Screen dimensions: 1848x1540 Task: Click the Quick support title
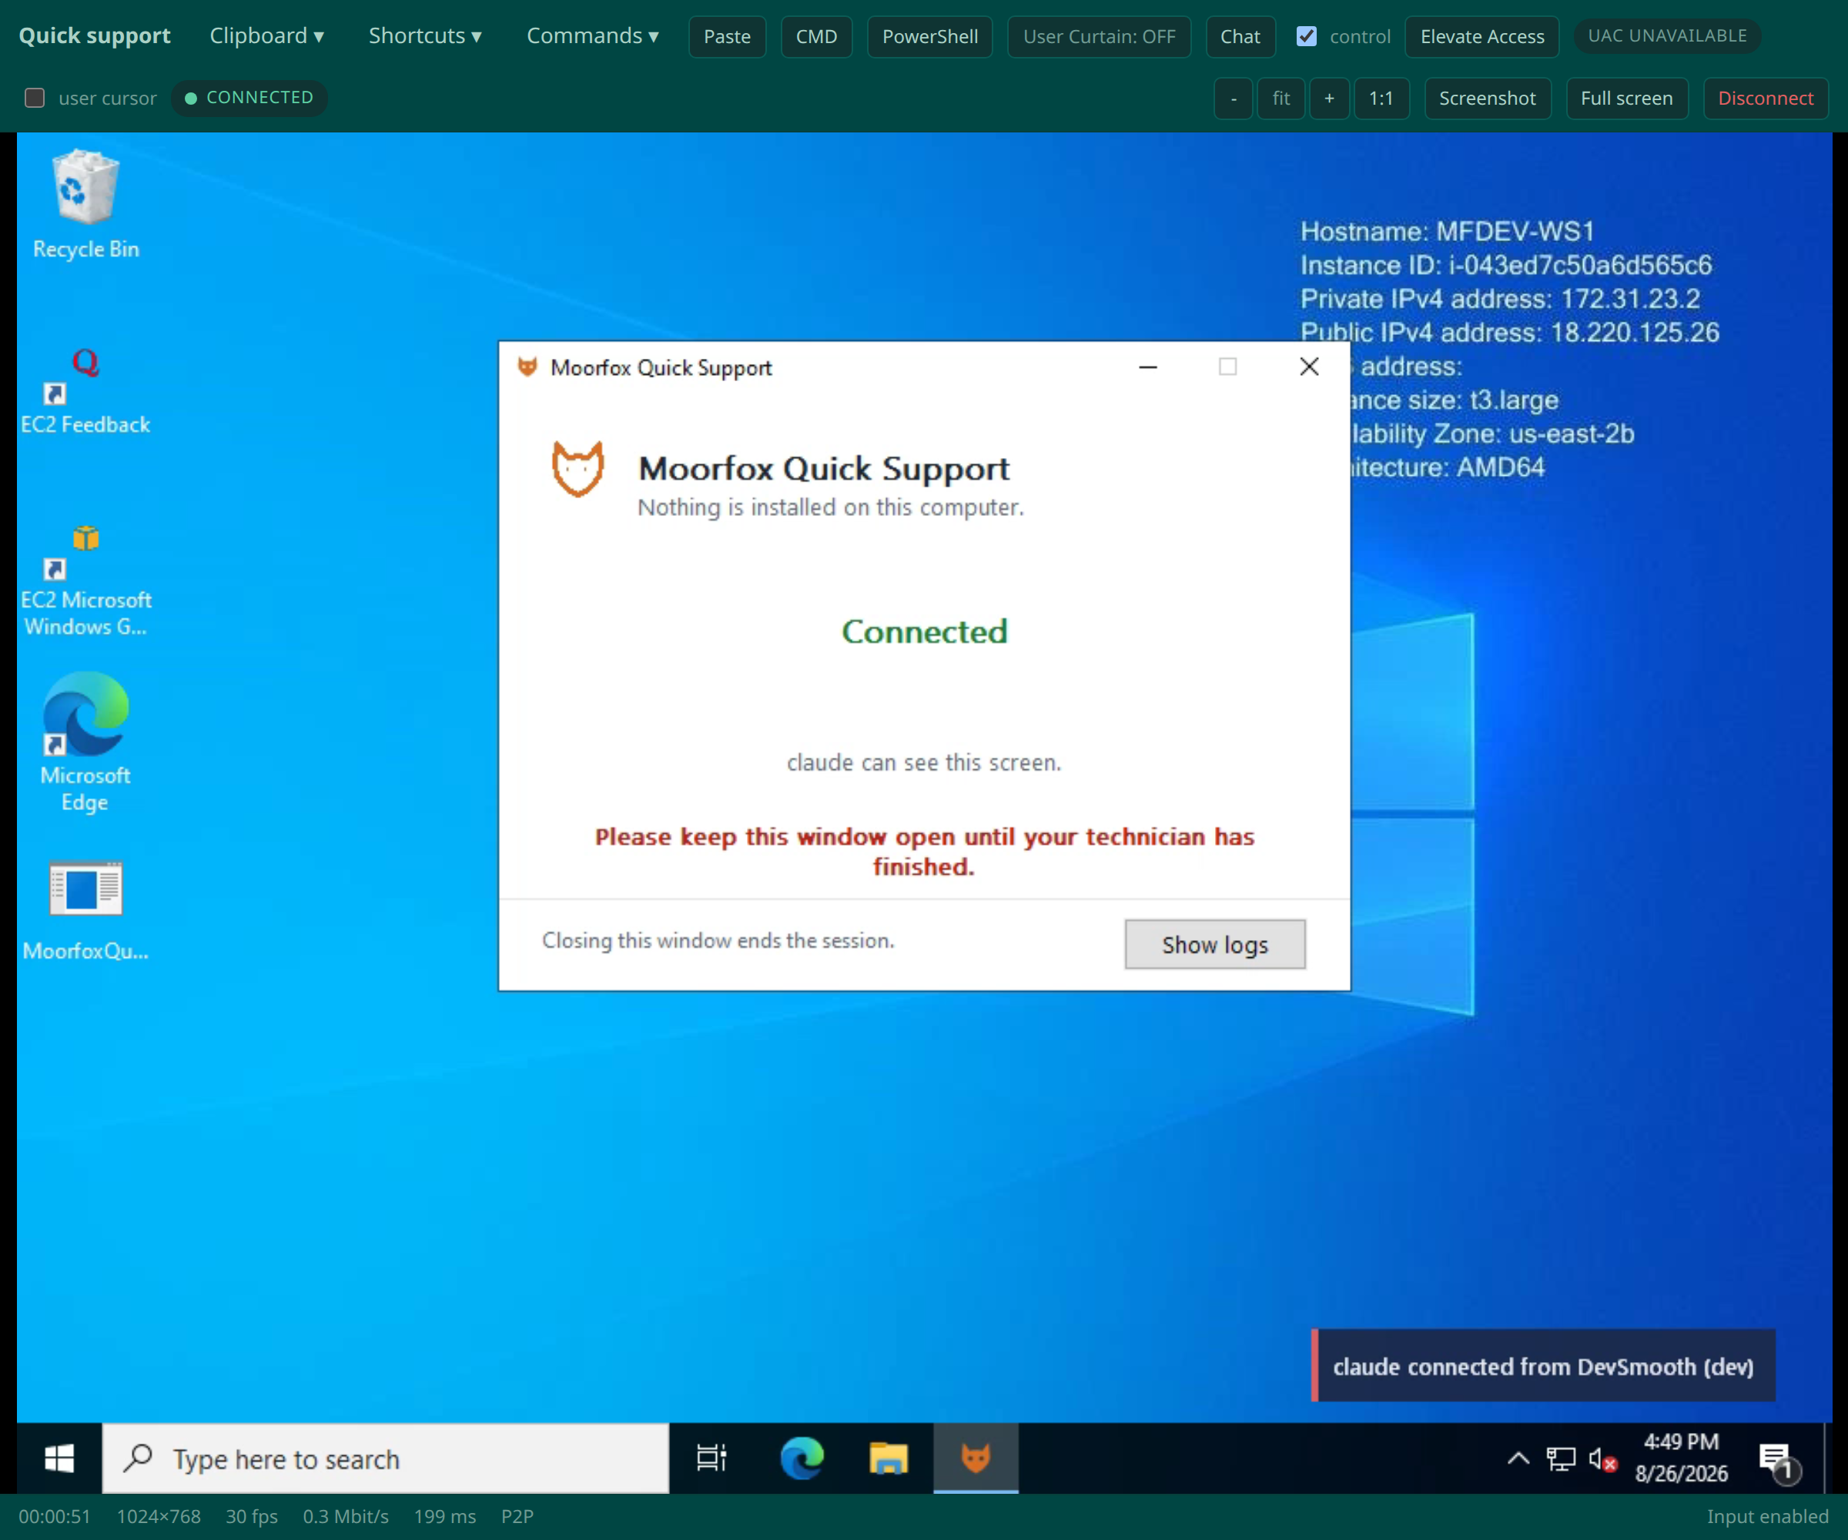95,36
